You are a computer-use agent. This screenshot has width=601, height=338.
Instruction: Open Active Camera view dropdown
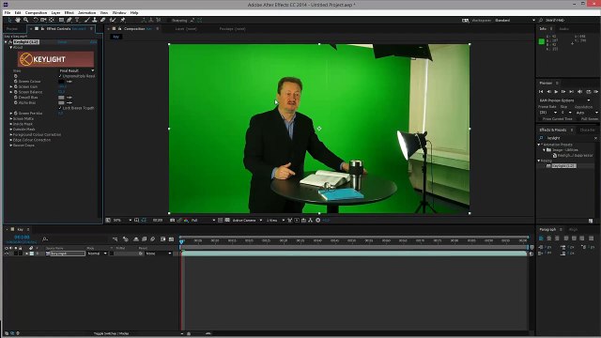pyautogui.click(x=248, y=221)
